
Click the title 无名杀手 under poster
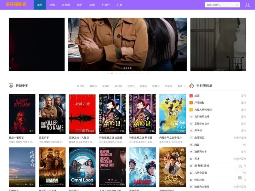(x=44, y=138)
